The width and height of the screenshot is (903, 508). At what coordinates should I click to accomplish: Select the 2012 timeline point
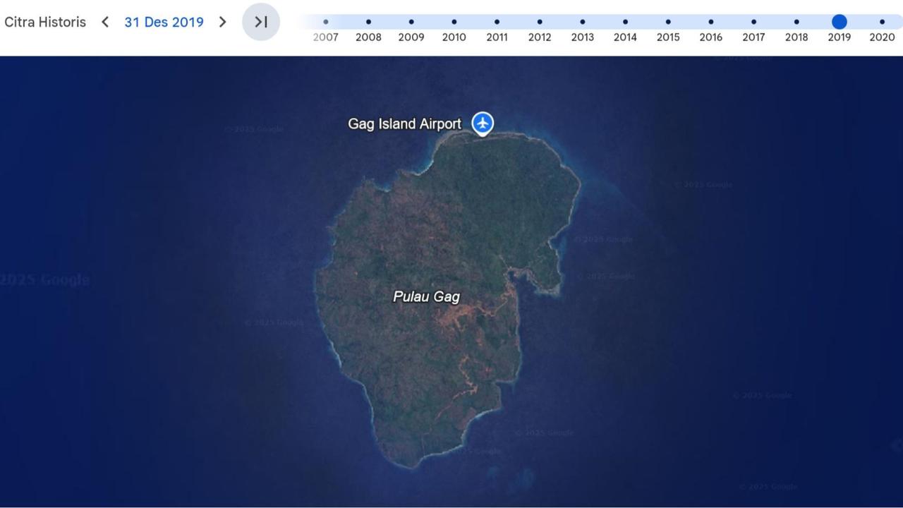540,22
